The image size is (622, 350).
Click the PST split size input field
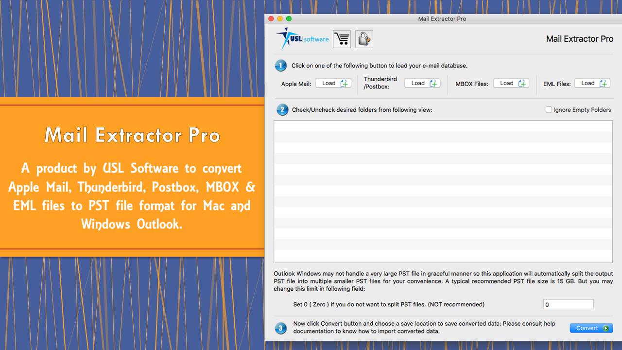click(x=569, y=304)
